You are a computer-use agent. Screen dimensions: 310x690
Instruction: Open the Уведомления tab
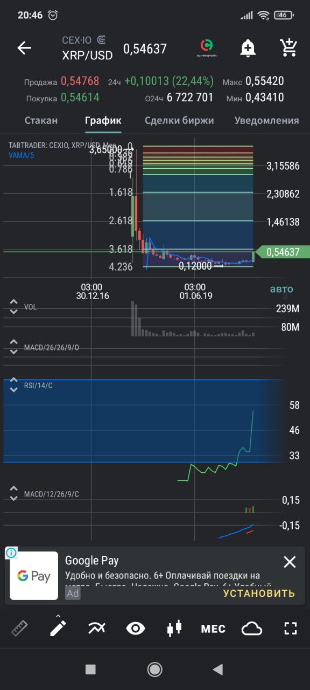[266, 120]
